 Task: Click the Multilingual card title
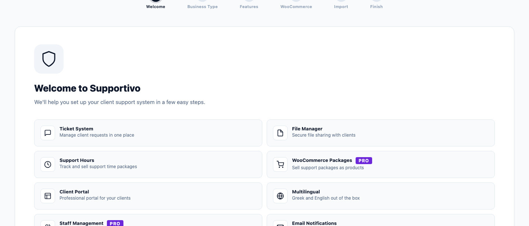click(x=306, y=192)
